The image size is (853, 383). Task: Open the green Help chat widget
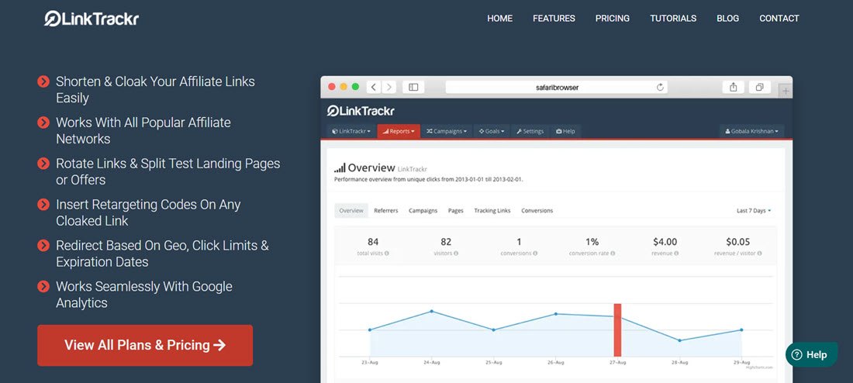point(811,355)
